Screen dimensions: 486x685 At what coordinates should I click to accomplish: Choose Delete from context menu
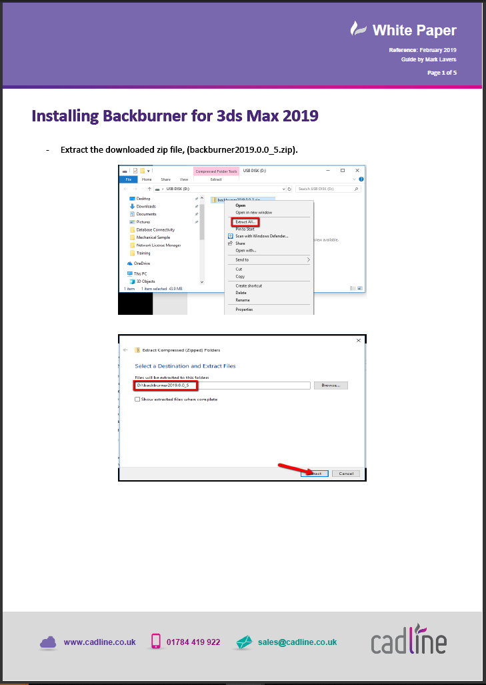(241, 293)
